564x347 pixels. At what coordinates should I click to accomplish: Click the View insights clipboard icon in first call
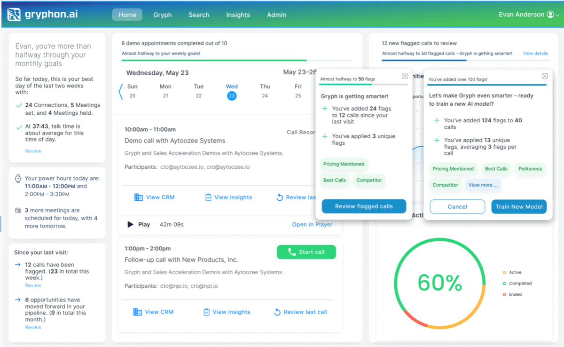(x=208, y=197)
